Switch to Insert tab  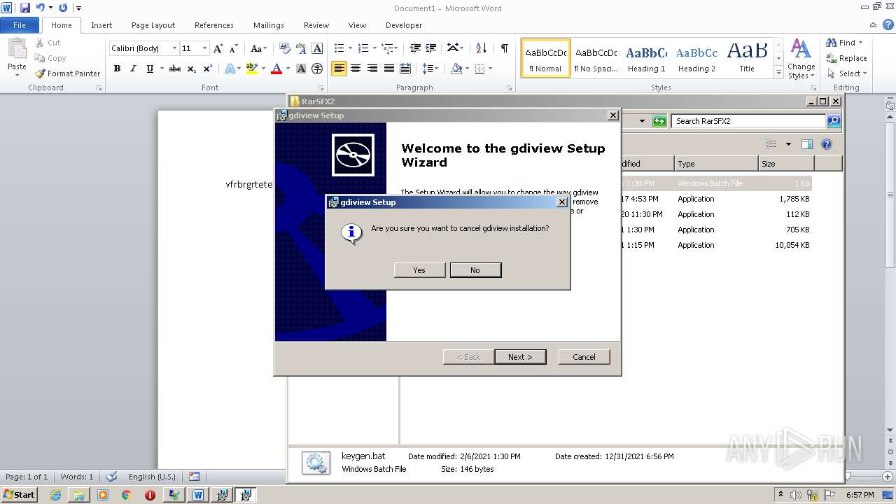(101, 25)
